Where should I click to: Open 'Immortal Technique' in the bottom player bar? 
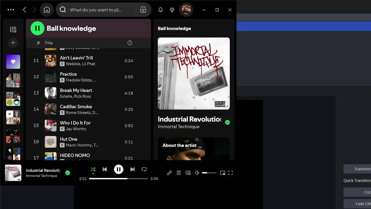[41, 176]
